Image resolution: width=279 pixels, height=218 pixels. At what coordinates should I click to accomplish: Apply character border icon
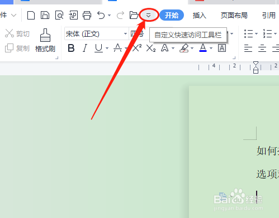(222, 48)
